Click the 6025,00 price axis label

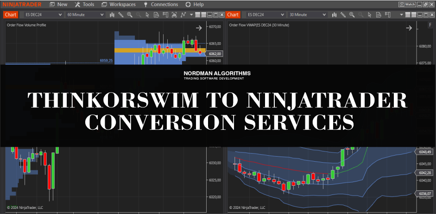[x=215, y=180]
